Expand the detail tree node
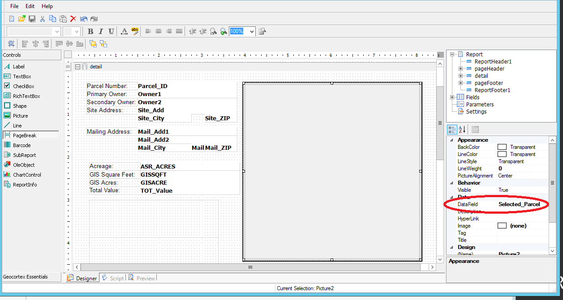Viewport: 563px width, 300px height. tap(460, 76)
